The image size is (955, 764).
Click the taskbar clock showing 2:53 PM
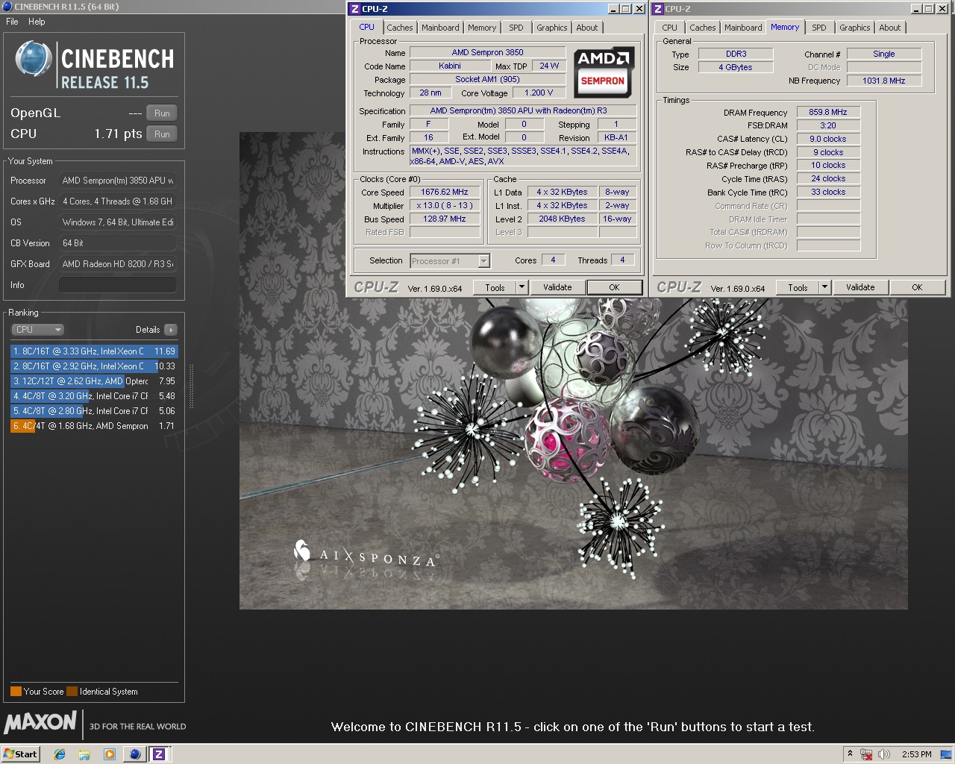(x=916, y=754)
